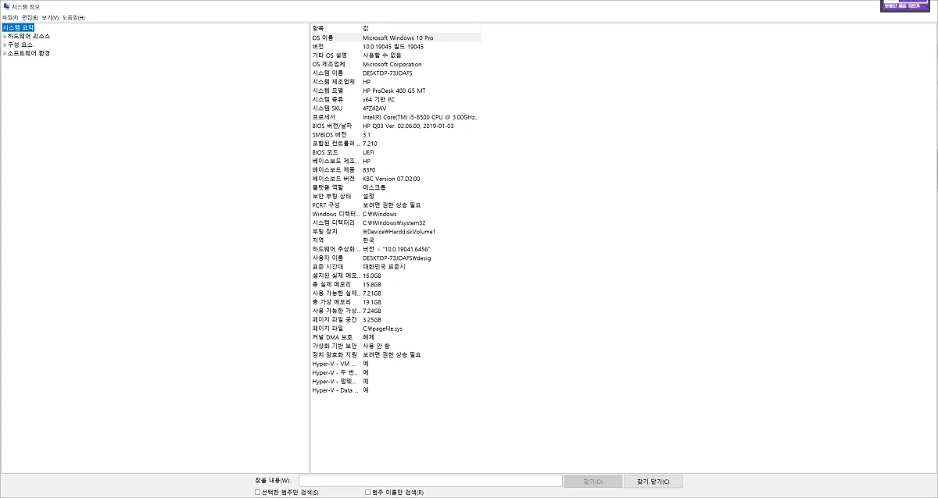The width and height of the screenshot is (938, 498).
Task: Select the 프로세서 row label
Action: tap(324, 117)
